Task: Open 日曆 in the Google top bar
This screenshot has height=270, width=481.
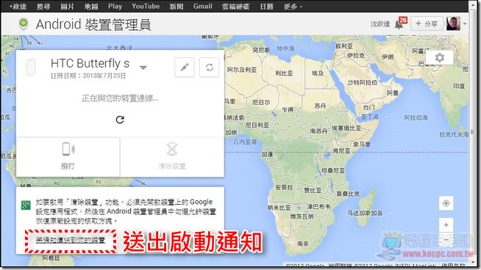Action: pos(266,7)
